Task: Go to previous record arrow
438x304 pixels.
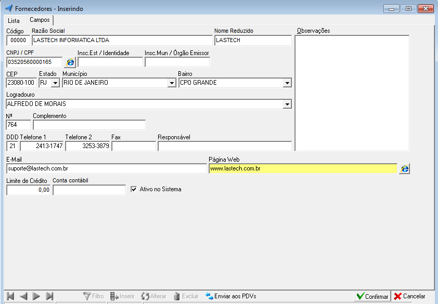Action: pos(23,296)
